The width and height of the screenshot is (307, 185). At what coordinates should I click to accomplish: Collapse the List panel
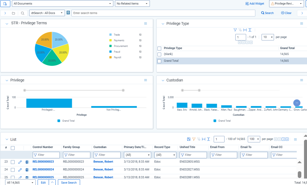pos(7,139)
